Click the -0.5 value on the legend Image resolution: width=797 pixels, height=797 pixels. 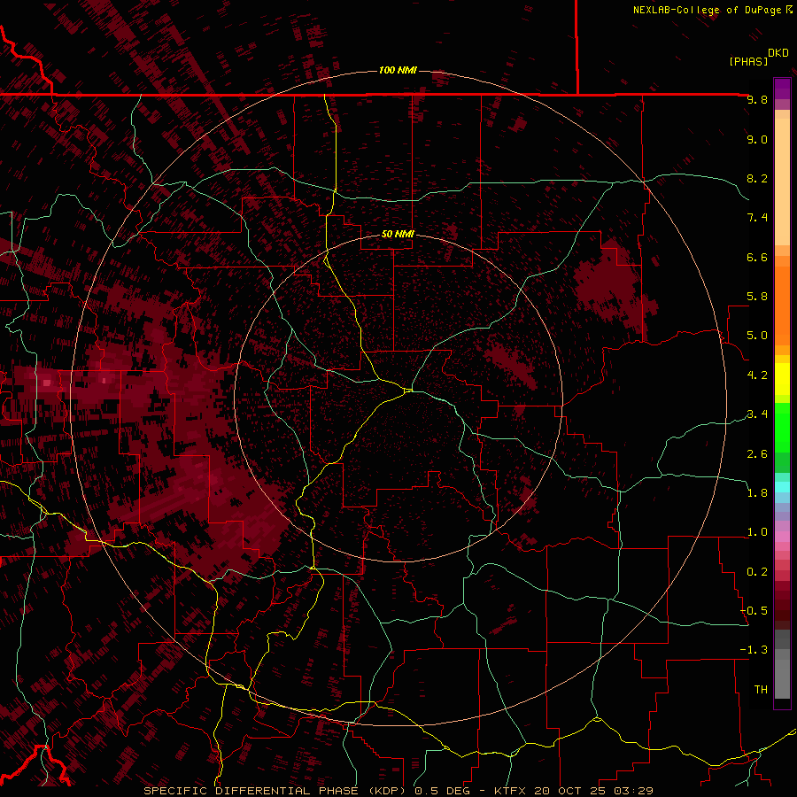(754, 611)
